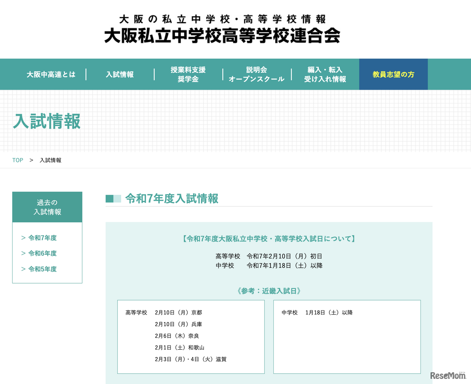
Task: Select 説明会オープンスクール from the navigation
Action: click(256, 74)
